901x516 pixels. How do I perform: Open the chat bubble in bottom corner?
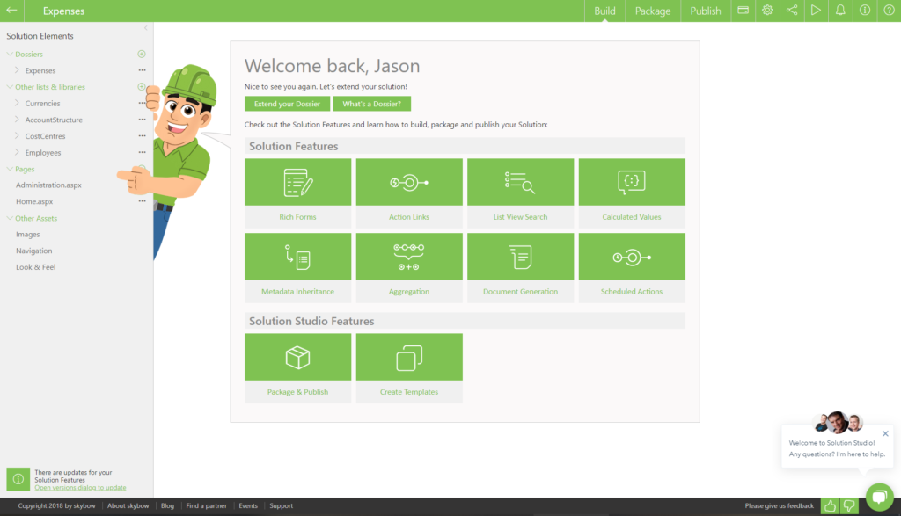(880, 497)
